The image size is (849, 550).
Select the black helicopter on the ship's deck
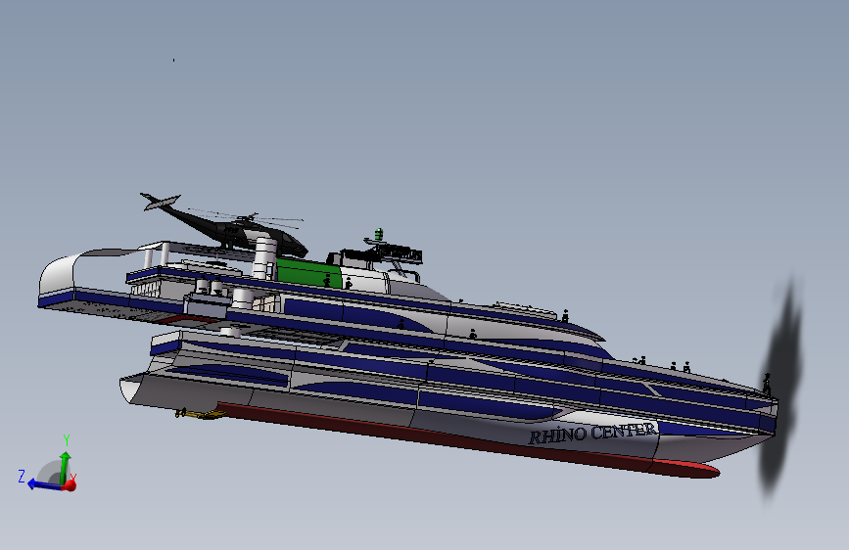point(224,227)
